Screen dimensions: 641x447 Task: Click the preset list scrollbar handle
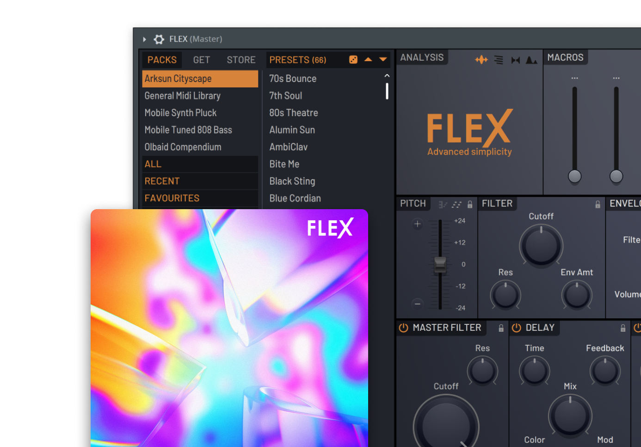[387, 91]
